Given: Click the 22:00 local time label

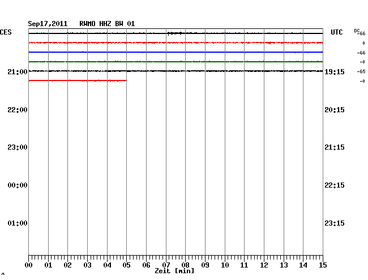Looking at the screenshot, I should tap(18, 110).
